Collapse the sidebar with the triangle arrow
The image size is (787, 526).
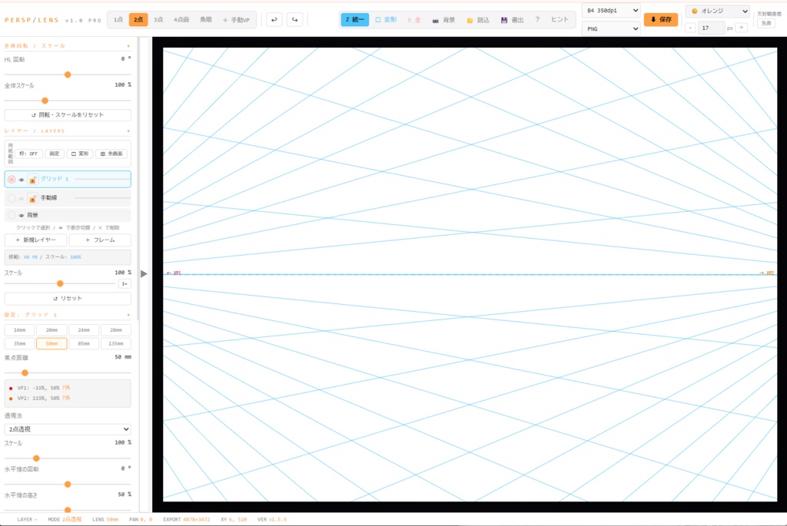tap(144, 274)
